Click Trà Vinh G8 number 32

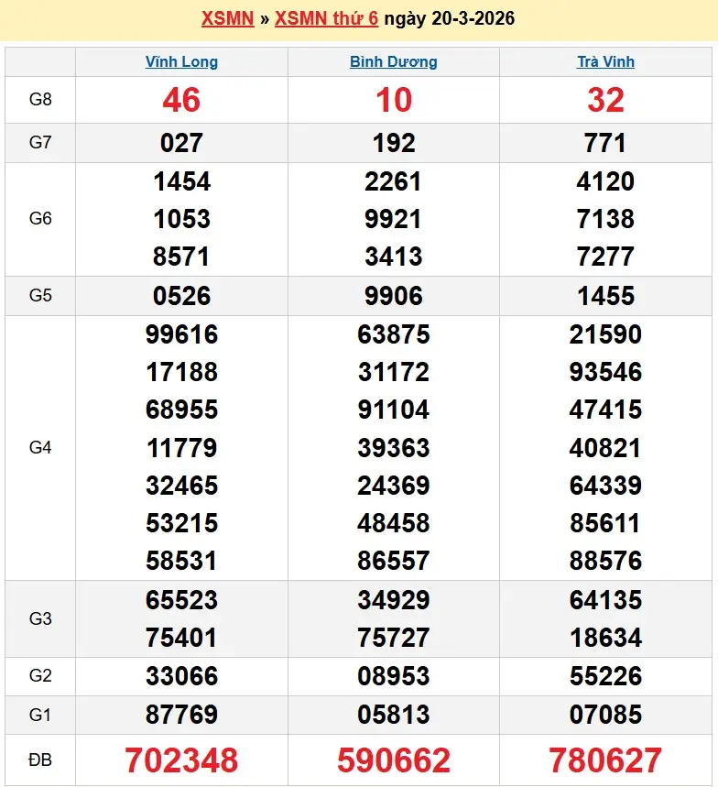[x=605, y=100]
